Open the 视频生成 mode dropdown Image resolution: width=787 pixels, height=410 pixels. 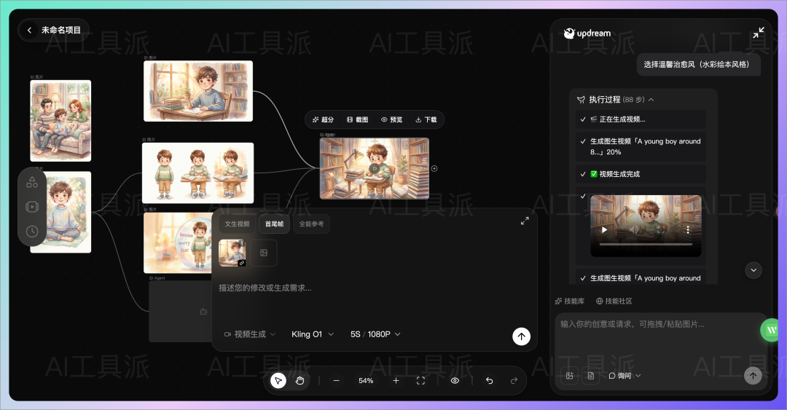[x=249, y=334]
